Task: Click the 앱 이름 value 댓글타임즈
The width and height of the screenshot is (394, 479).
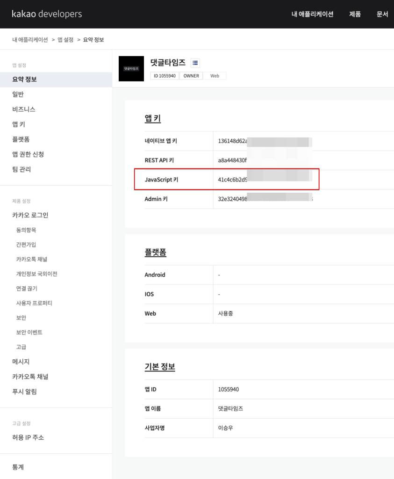Action: coord(231,409)
